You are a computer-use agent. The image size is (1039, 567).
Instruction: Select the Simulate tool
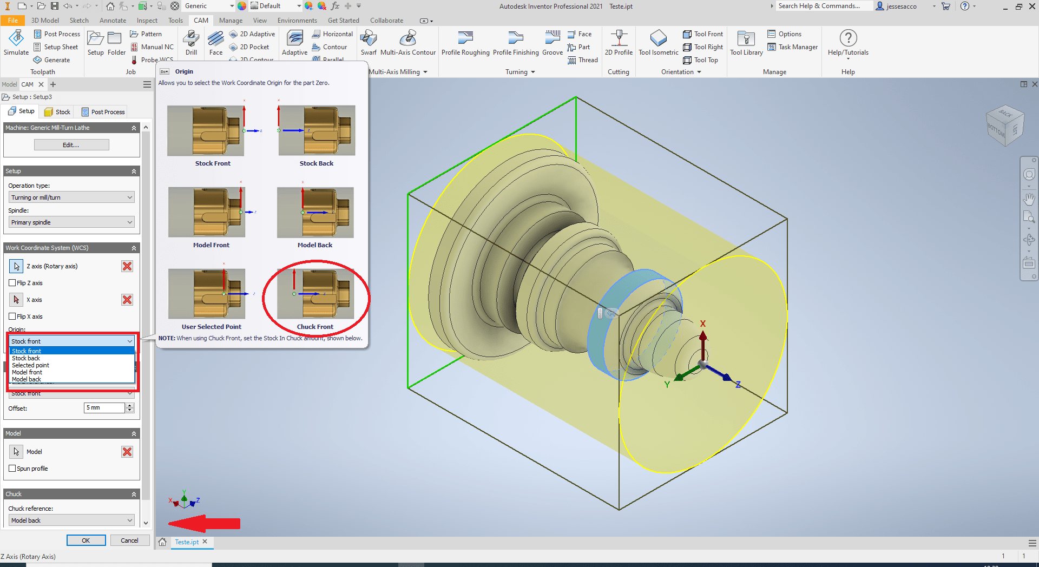16,43
